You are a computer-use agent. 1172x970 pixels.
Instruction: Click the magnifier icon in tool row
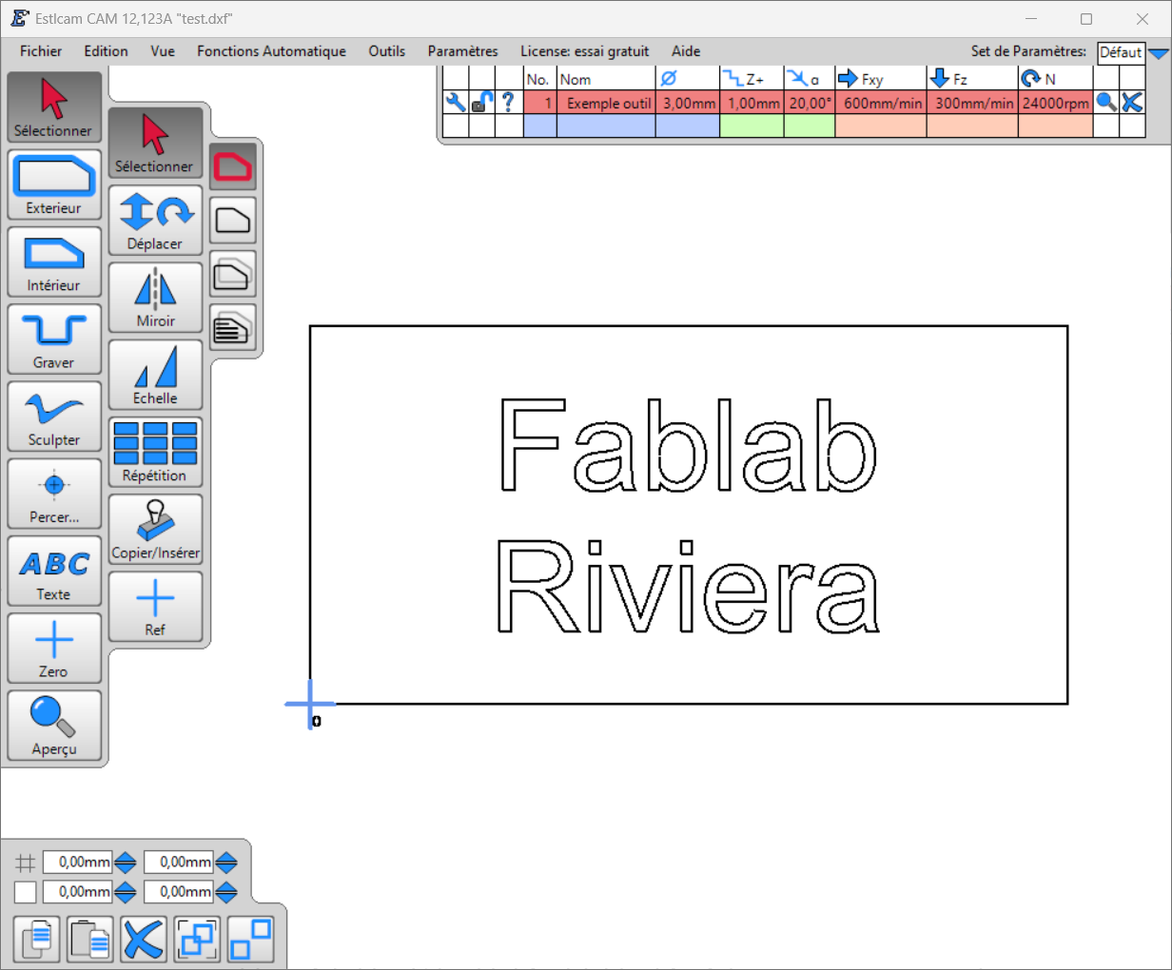coord(1105,103)
